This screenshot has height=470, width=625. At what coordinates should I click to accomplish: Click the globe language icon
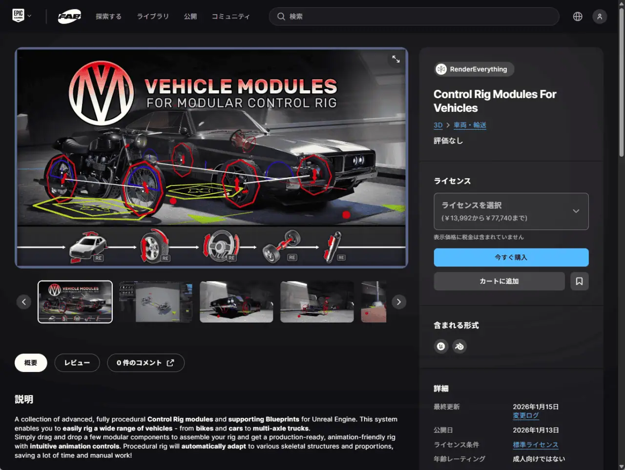pyautogui.click(x=578, y=17)
